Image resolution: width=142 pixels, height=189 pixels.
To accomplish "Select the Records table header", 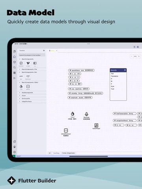I will [x=118, y=70].
